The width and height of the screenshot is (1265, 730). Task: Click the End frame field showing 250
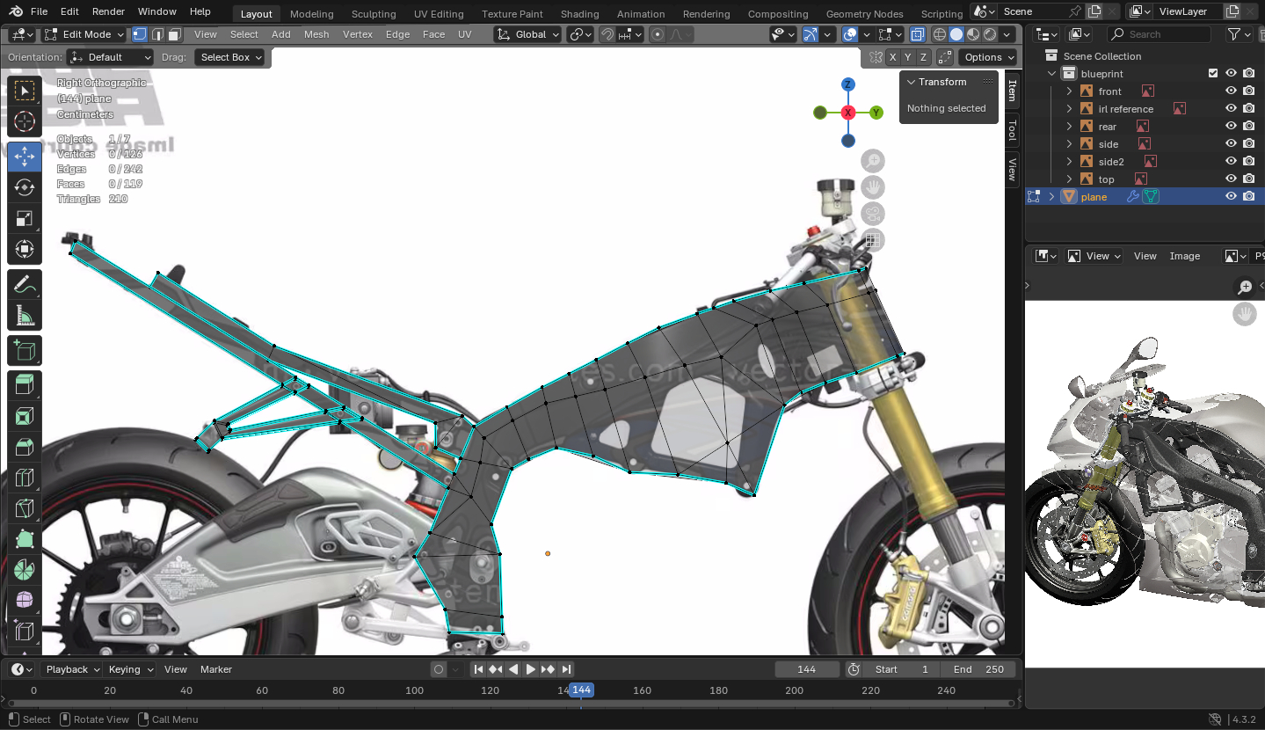tap(978, 669)
